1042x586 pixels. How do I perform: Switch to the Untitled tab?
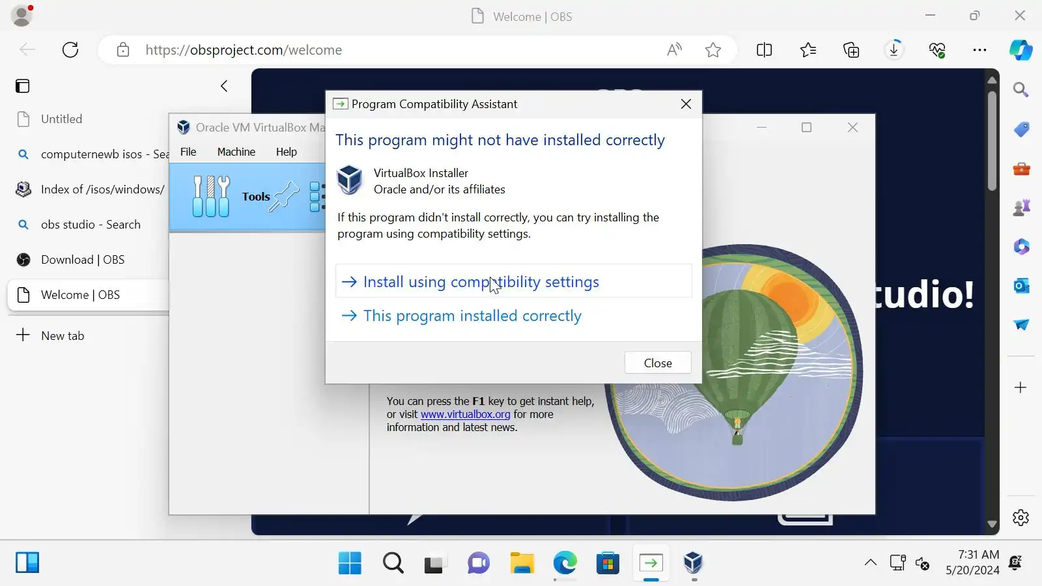(x=89, y=119)
